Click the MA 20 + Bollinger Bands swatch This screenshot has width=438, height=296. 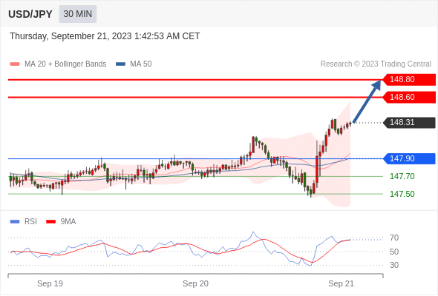click(15, 64)
